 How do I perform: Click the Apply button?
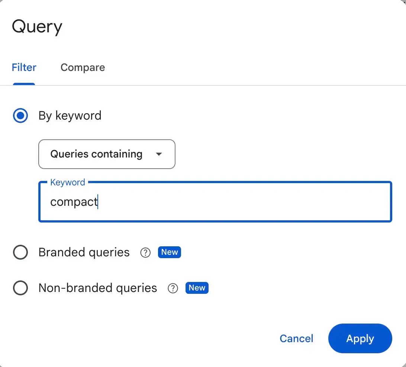(360, 338)
